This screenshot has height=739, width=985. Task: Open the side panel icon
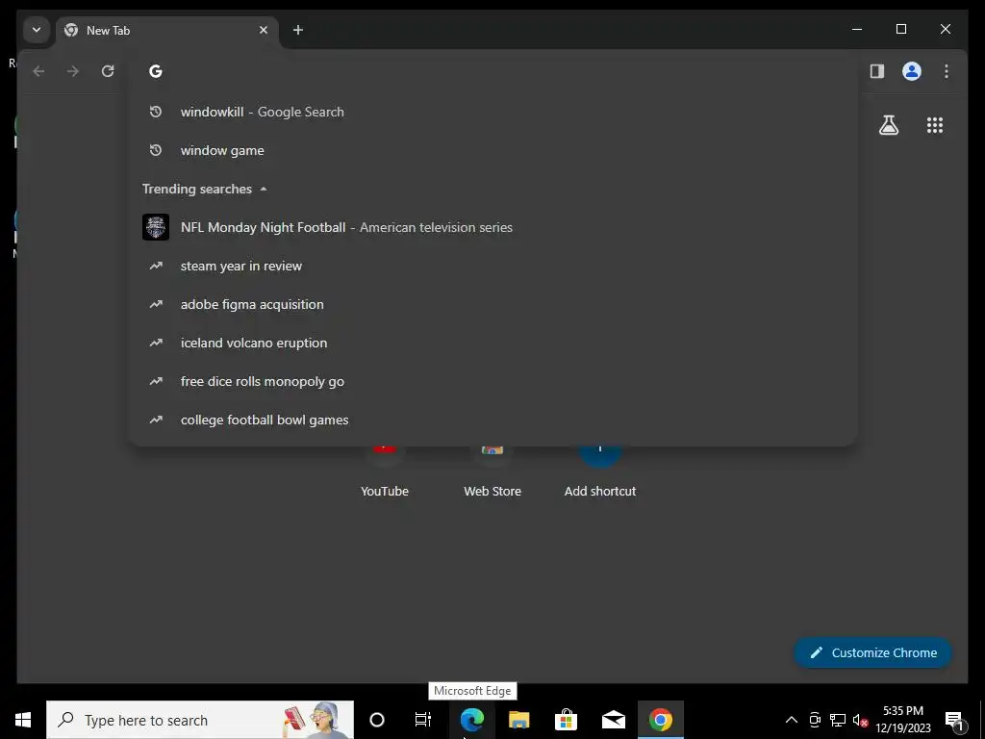pyautogui.click(x=877, y=71)
